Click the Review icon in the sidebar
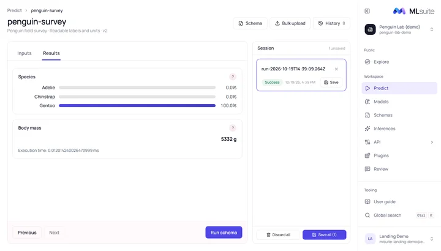The image size is (441, 251). [367, 169]
